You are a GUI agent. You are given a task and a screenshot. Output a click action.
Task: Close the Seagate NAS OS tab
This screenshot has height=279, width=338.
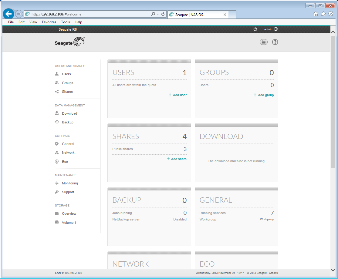coord(225,15)
